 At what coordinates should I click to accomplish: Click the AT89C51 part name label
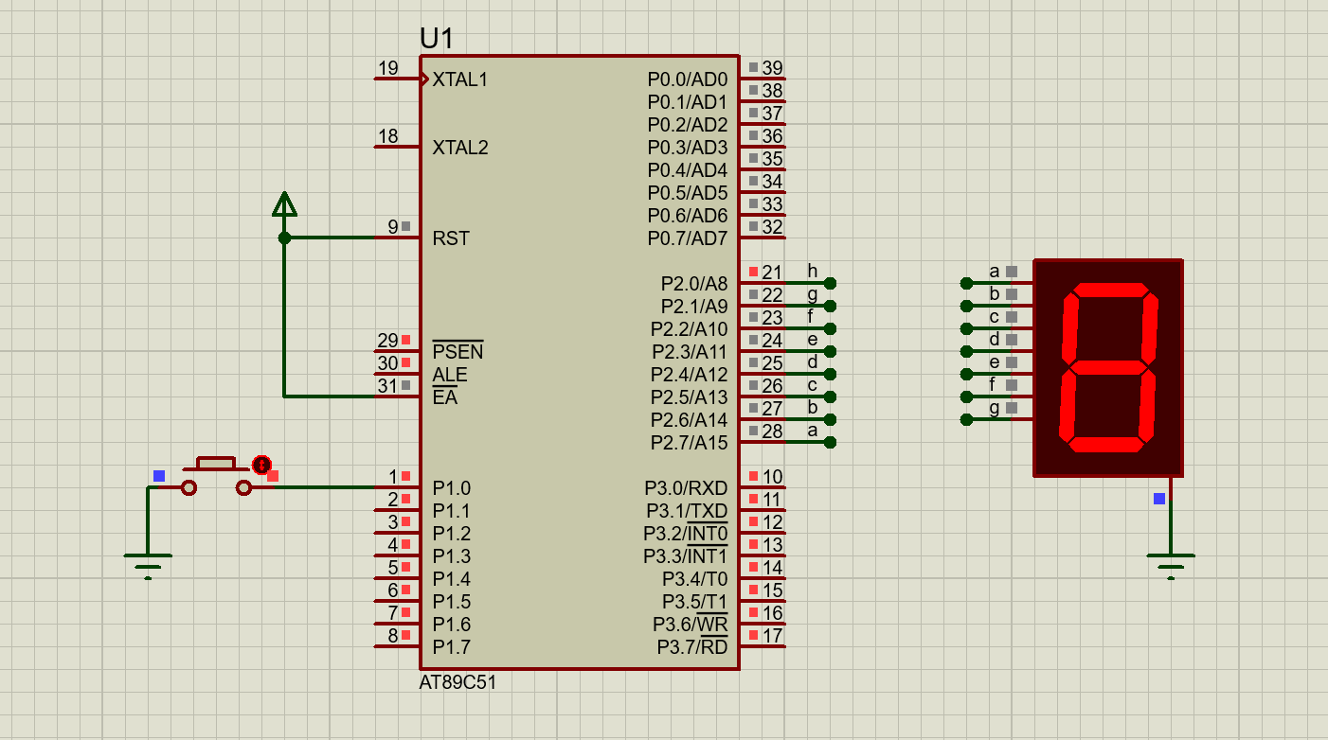pyautogui.click(x=458, y=682)
